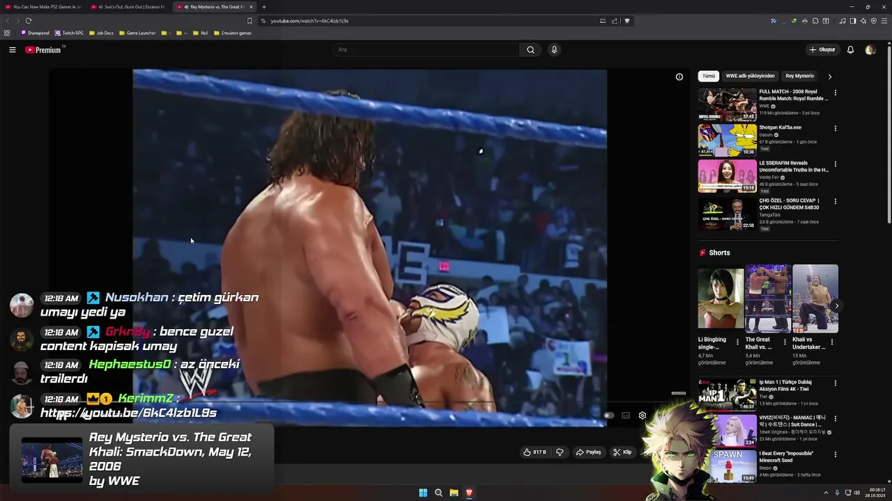
Task: Open Li Bingbing Shorts thumbnail
Action: tap(721, 299)
